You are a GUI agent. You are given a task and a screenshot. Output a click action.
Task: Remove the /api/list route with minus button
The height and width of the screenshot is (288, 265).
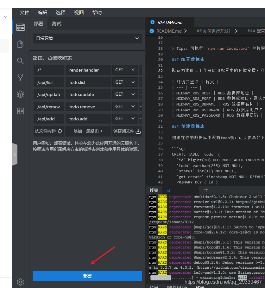pyautogui.click(x=141, y=82)
